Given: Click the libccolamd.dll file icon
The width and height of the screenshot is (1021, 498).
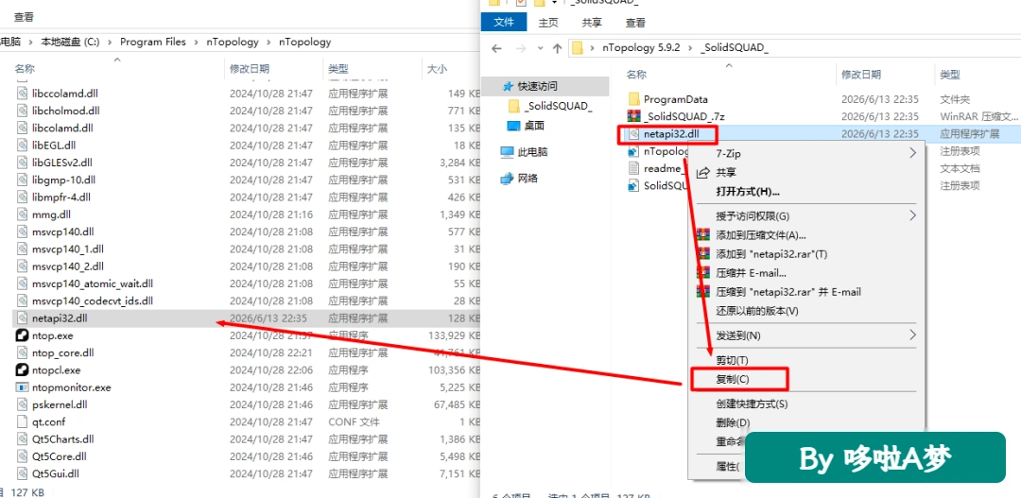Looking at the screenshot, I should click(x=23, y=94).
